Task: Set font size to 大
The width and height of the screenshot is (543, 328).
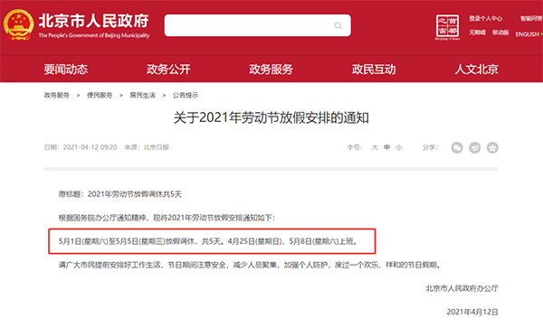Action: tap(375, 147)
